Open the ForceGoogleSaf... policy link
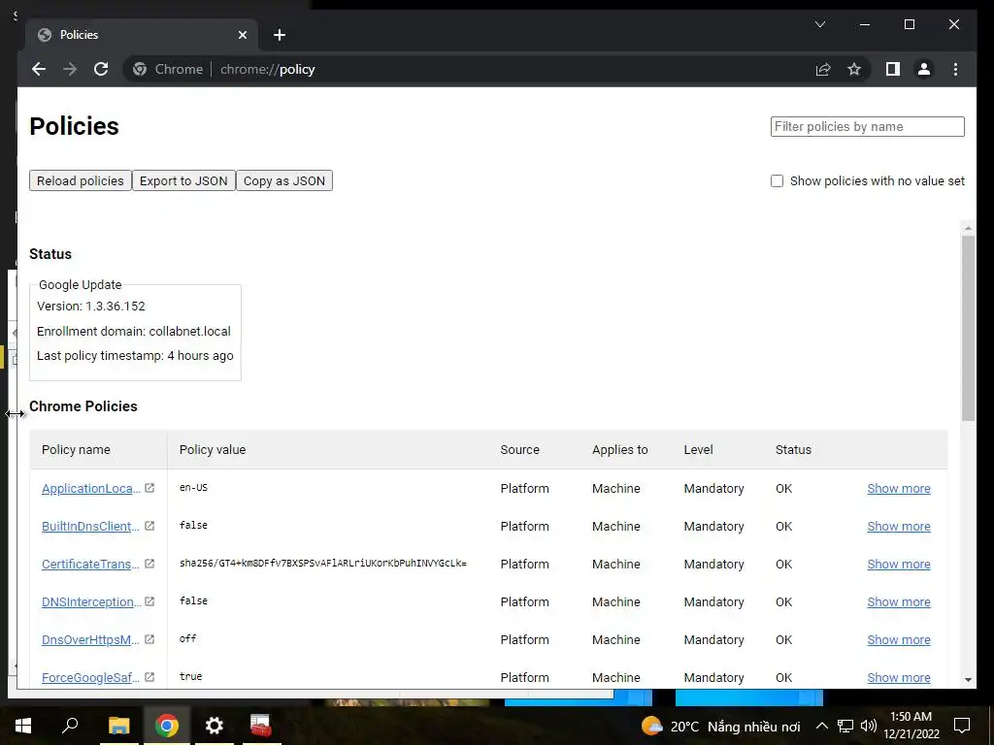The image size is (994, 745). 90,677
